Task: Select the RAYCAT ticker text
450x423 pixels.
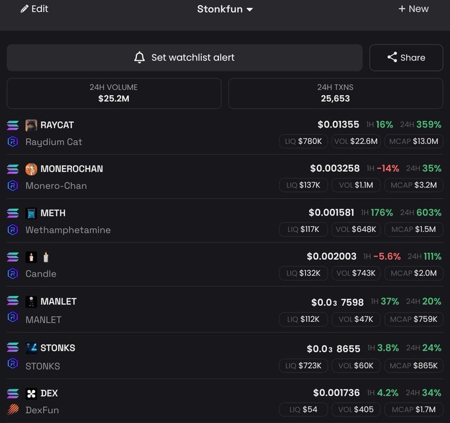Action: click(57, 125)
